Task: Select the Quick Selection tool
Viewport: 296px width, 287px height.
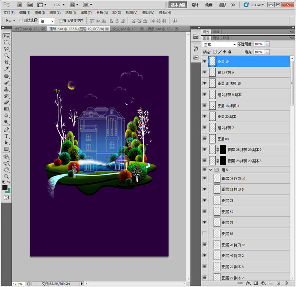Action: [x=6, y=55]
